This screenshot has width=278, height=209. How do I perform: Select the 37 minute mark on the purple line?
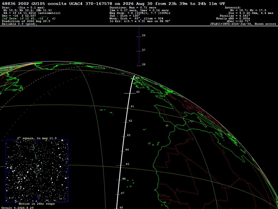pyautogui.click(x=144, y=50)
